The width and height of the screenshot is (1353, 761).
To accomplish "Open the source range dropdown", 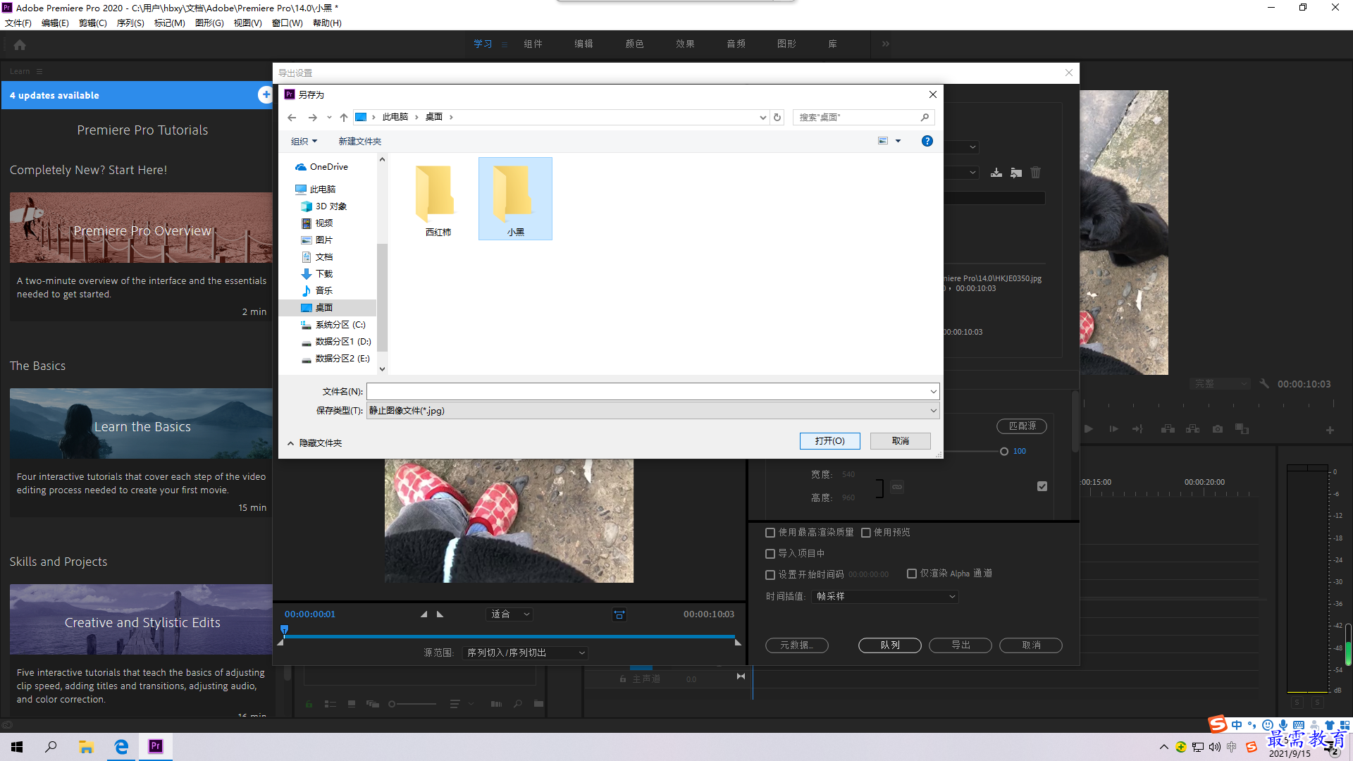I will 525,653.
